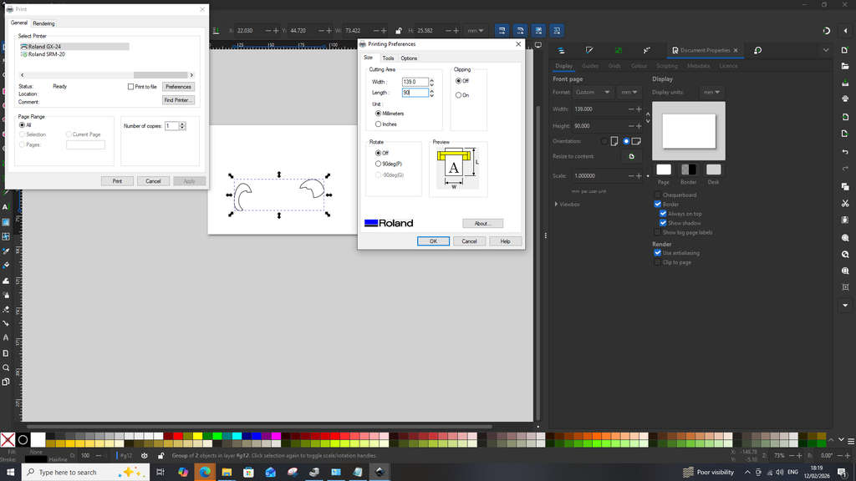This screenshot has width=856, height=481.
Task: Select the Eraser tool in toolbox
Action: click(6, 309)
